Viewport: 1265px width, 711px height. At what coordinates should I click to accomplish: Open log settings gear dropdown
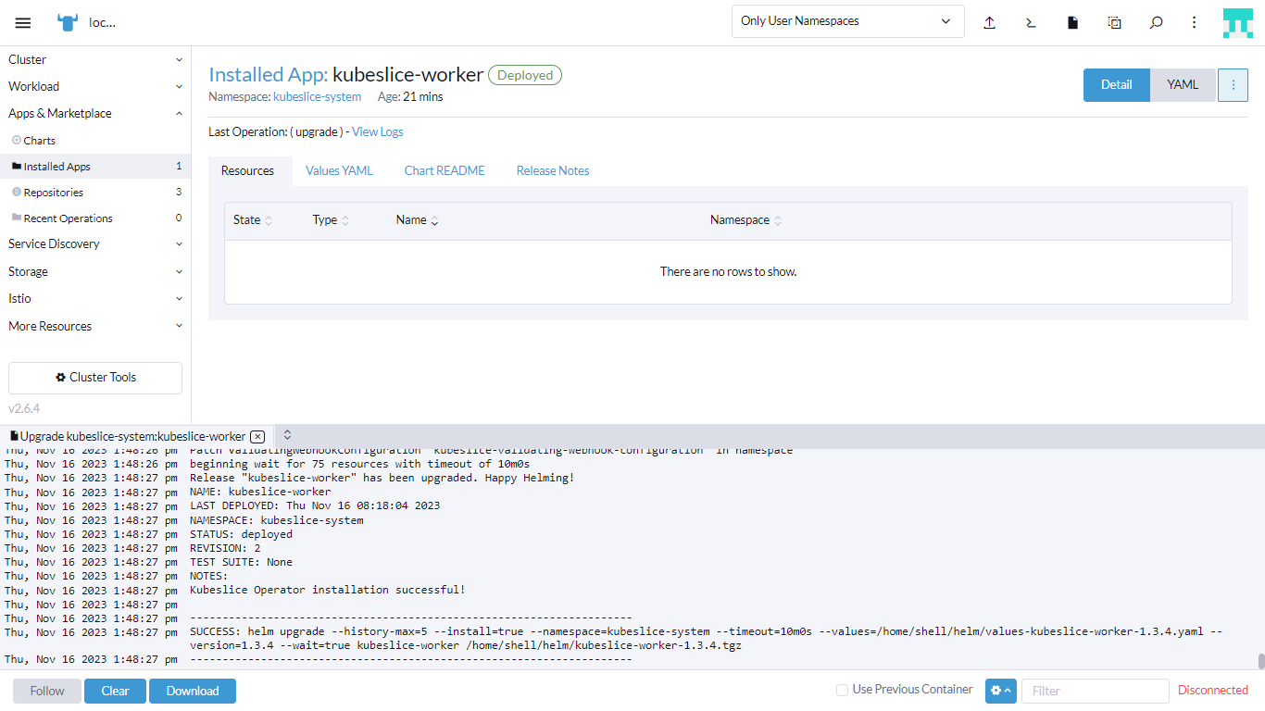[x=1000, y=691]
